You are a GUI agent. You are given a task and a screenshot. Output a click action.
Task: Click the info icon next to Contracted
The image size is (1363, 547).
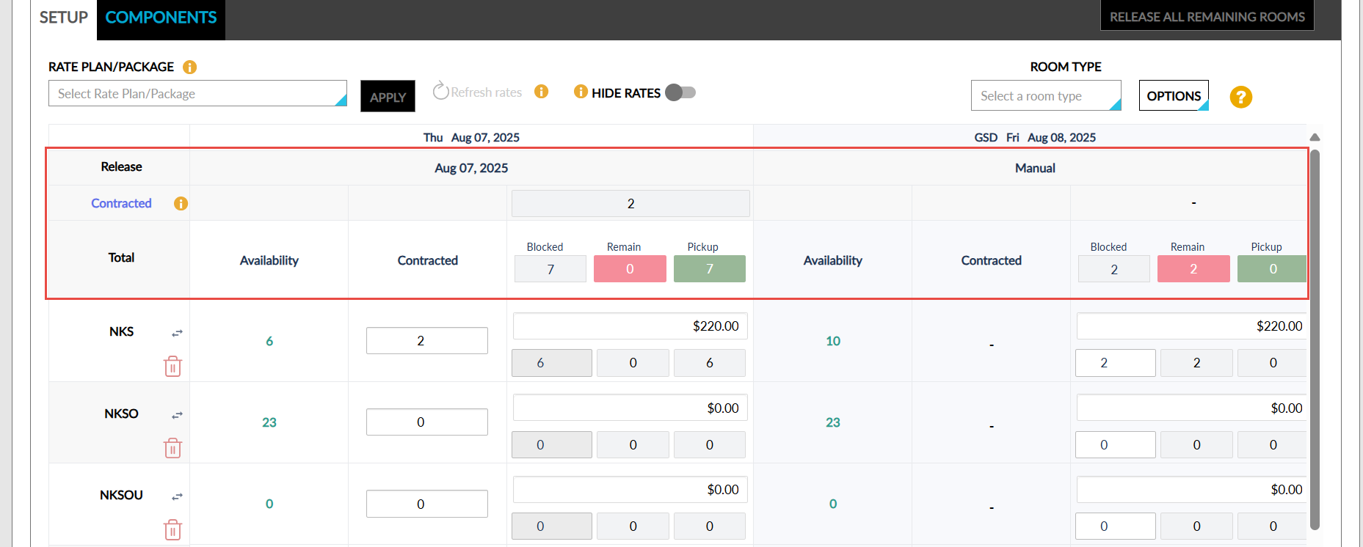coord(181,204)
